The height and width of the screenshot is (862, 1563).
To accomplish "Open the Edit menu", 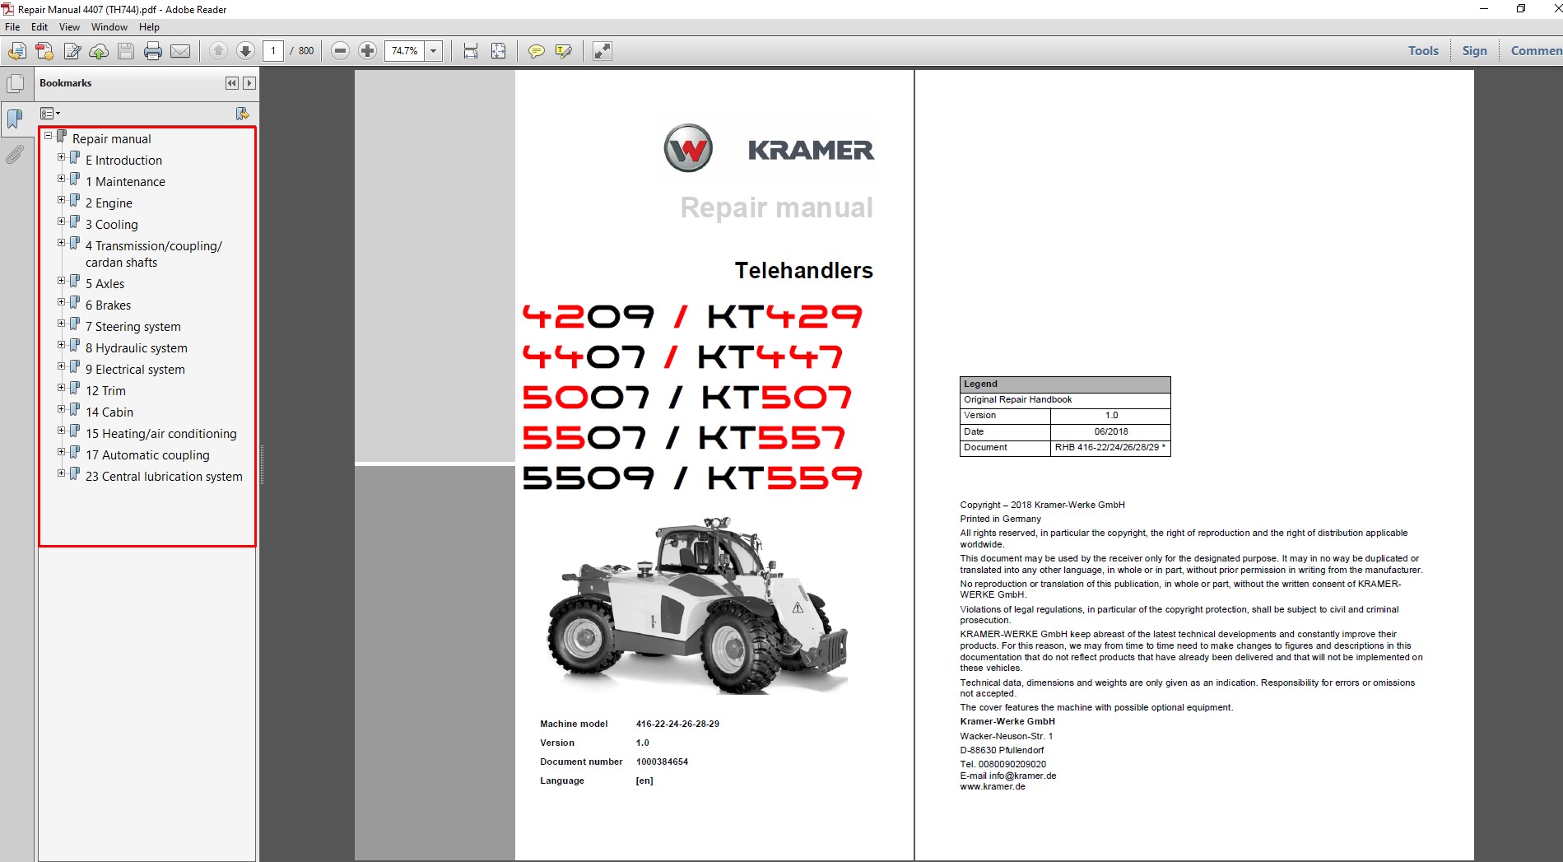I will (x=40, y=27).
